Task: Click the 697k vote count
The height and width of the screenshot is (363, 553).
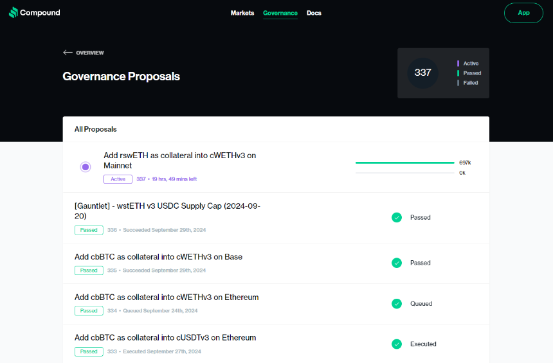Action: pyautogui.click(x=465, y=163)
